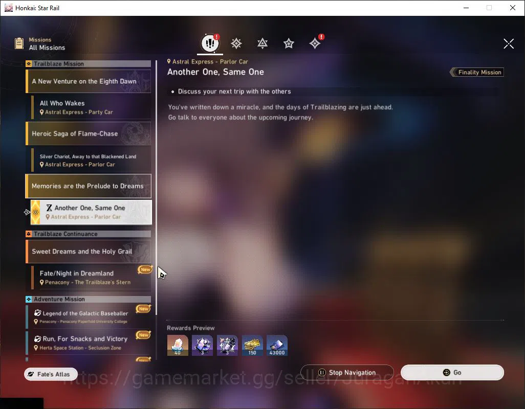Screen dimensions: 525x409
Task: Open Fate's Atlas
Action: click(51, 374)
